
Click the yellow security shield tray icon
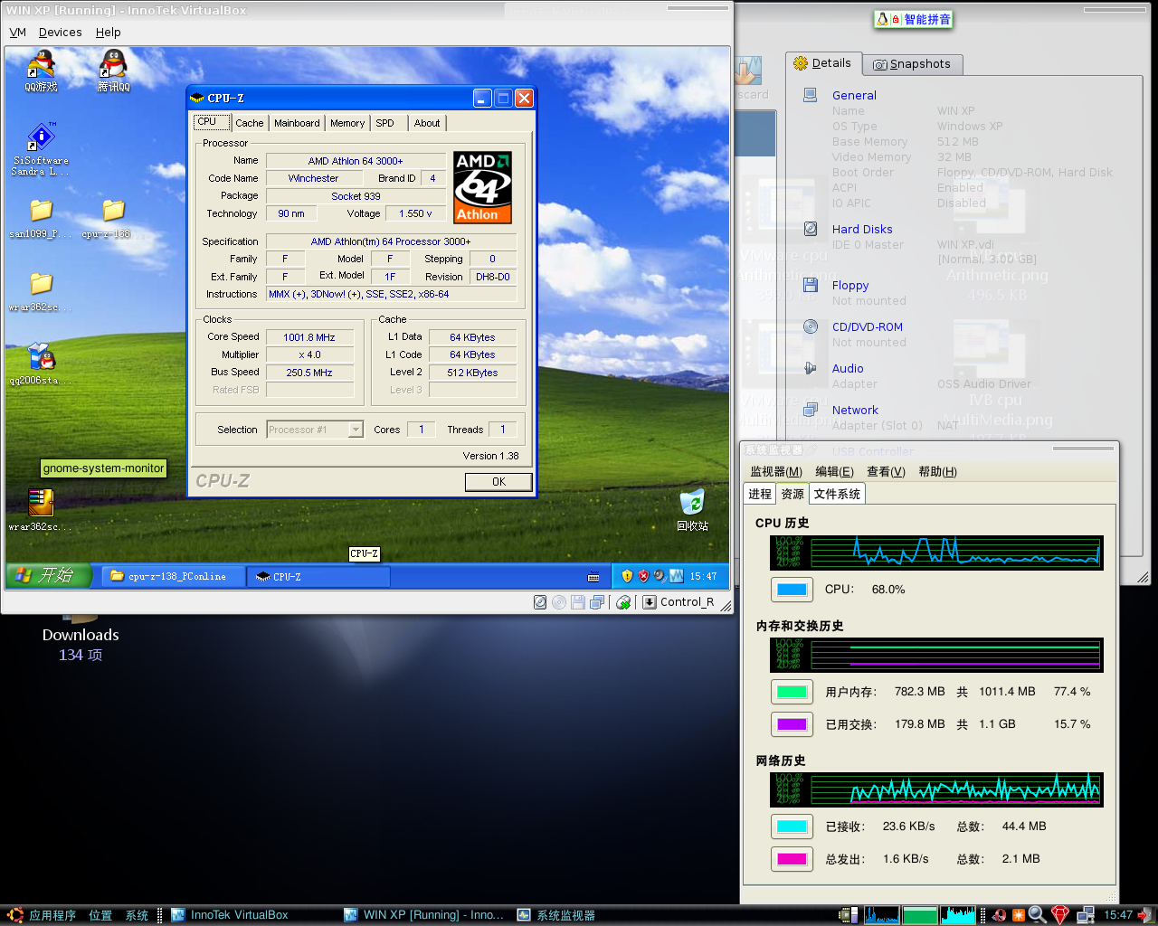626,576
